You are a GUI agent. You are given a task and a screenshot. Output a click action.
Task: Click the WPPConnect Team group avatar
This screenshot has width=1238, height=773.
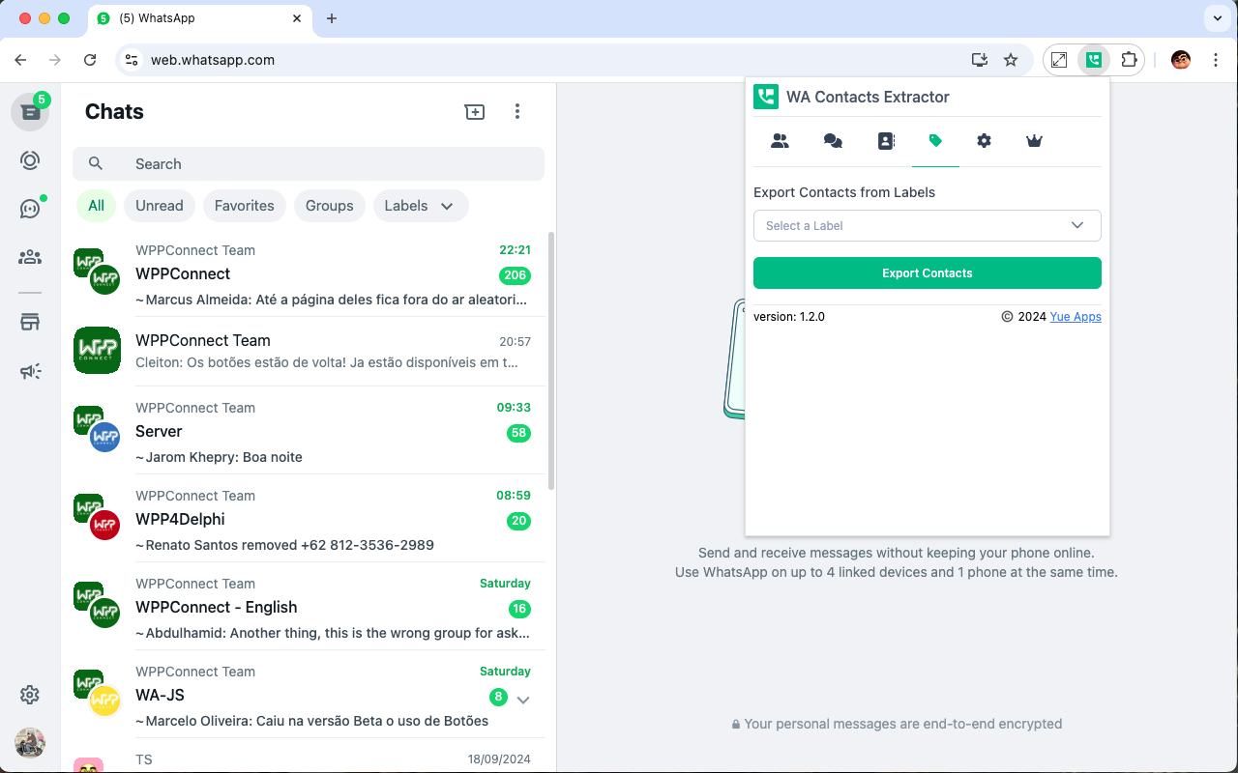click(x=97, y=350)
